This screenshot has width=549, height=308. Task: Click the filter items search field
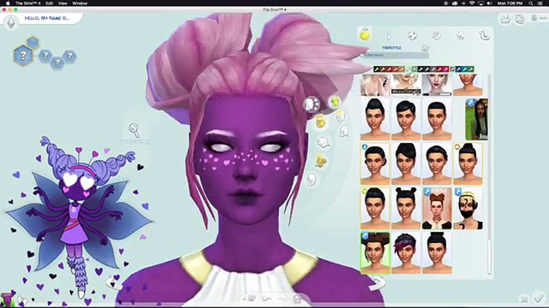(396, 55)
